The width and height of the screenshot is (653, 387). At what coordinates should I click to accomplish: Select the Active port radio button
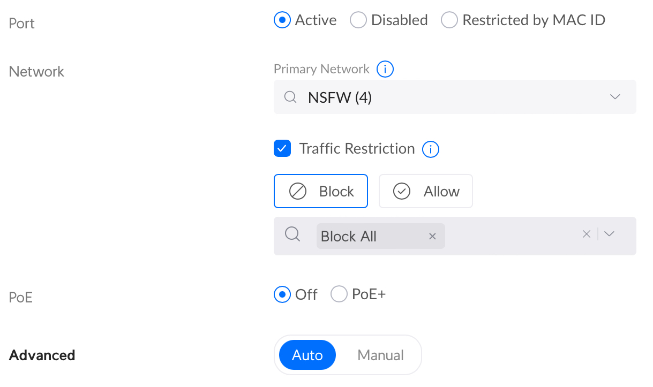click(282, 20)
